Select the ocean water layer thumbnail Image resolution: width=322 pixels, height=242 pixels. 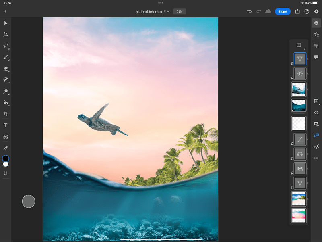tap(299, 105)
